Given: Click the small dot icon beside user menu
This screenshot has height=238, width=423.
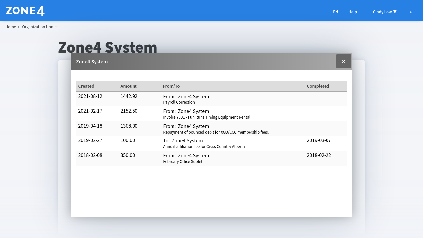Looking at the screenshot, I should coord(411,12).
